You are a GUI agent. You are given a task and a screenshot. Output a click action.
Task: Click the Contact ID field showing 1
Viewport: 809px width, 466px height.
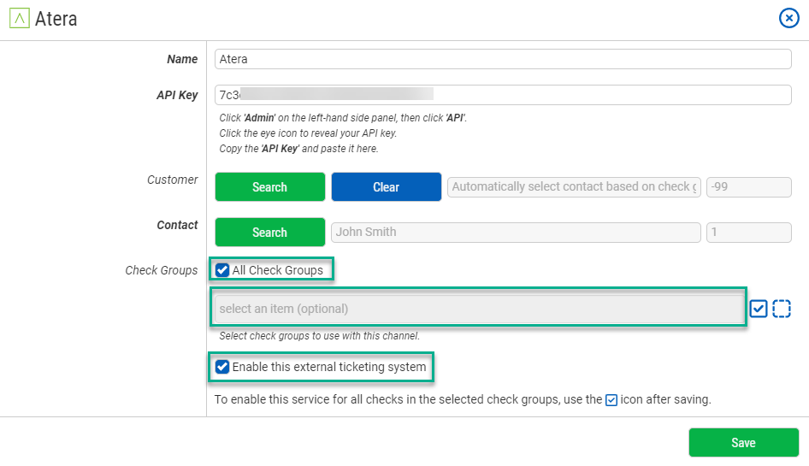(x=748, y=233)
